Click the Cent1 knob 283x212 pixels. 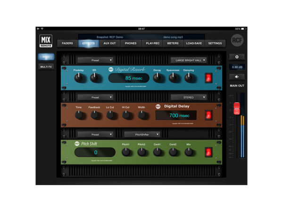(157, 152)
